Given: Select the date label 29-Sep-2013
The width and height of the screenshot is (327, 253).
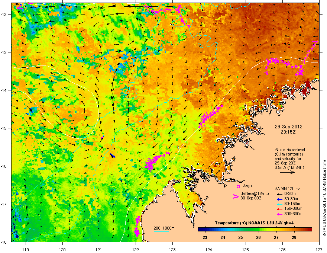Looking at the screenshot, I should [x=288, y=127].
